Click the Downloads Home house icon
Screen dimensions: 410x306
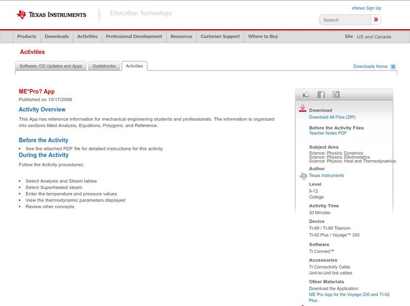pos(393,67)
